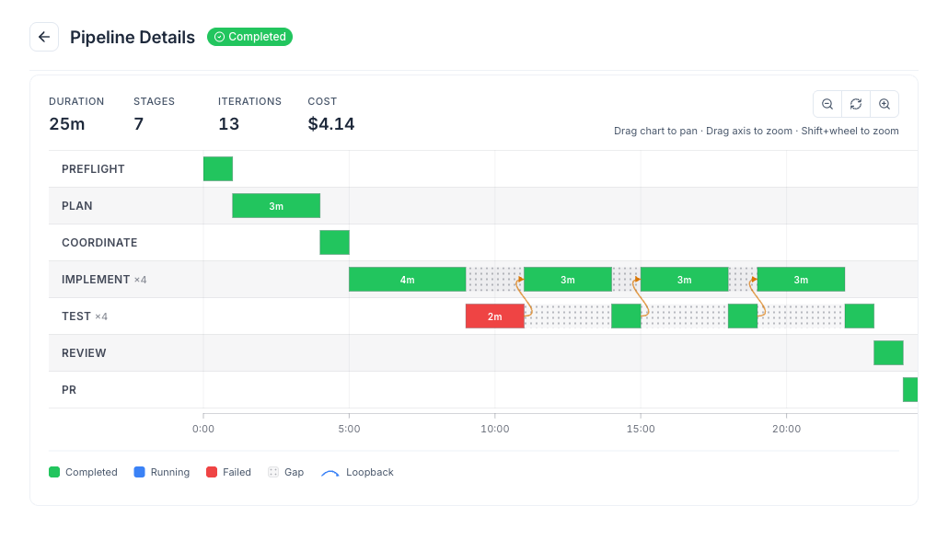948x552 pixels.
Task: Click the Gap legend icon
Action: [273, 472]
